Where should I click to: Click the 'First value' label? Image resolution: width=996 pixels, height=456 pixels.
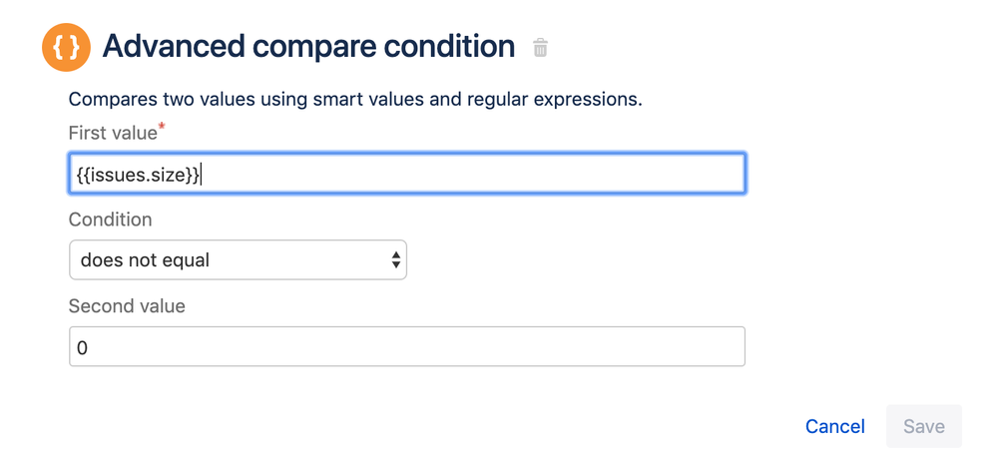tap(112, 133)
